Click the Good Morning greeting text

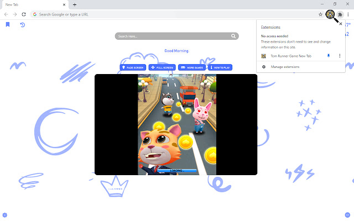coord(177,51)
